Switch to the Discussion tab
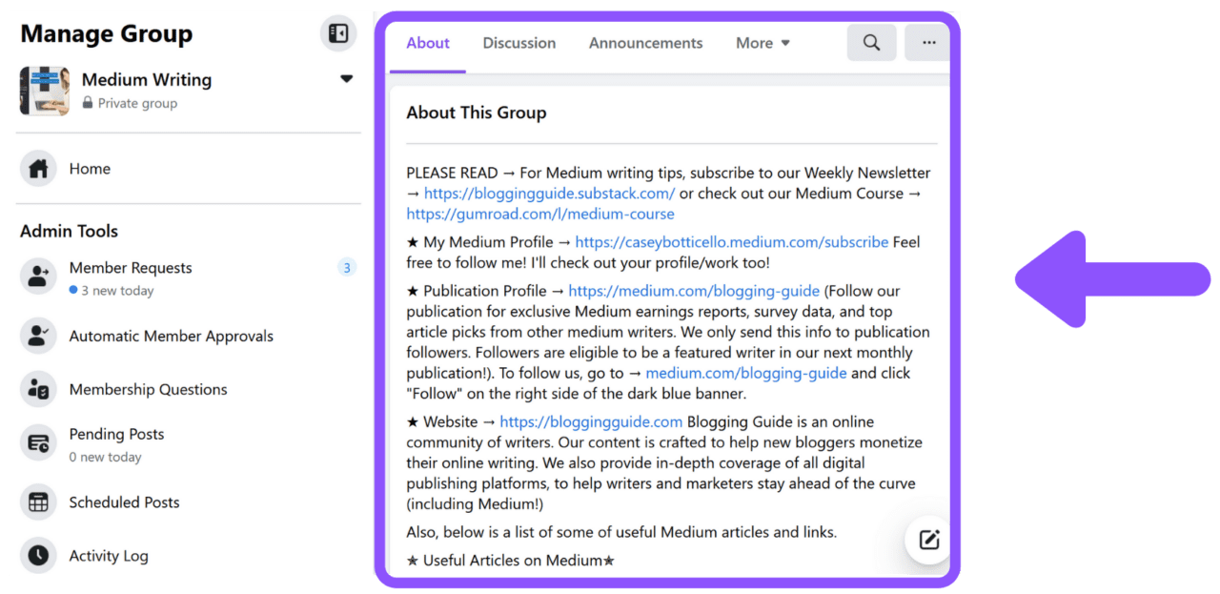The width and height of the screenshot is (1220, 594). click(518, 42)
